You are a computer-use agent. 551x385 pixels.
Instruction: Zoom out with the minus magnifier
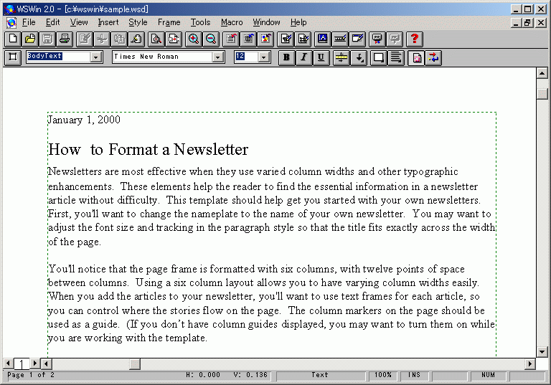(210, 39)
